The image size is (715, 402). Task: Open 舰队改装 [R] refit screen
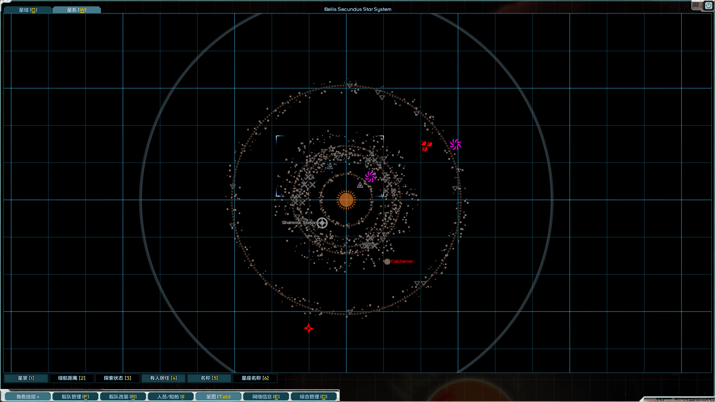123,397
